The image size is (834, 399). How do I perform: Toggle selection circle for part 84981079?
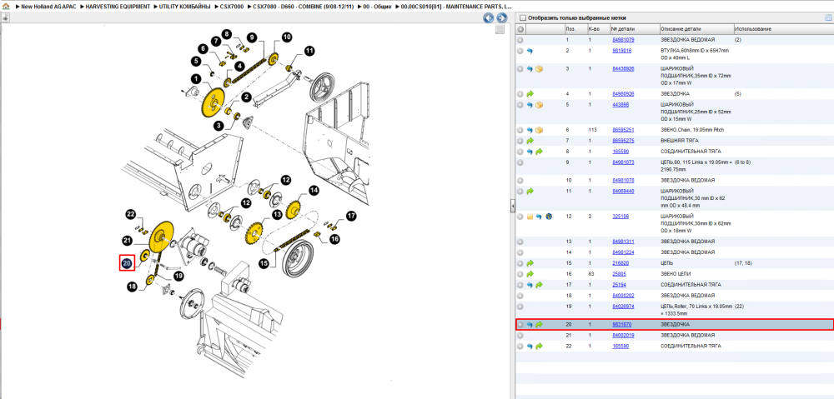click(520, 40)
